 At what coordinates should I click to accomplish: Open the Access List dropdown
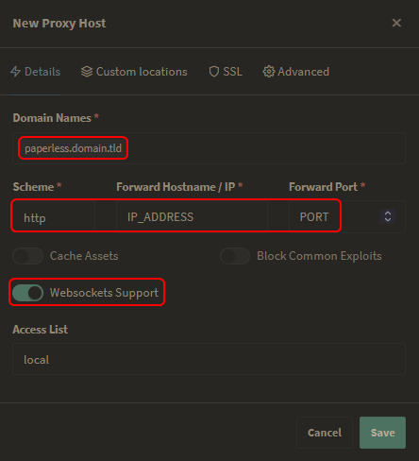[x=209, y=359]
